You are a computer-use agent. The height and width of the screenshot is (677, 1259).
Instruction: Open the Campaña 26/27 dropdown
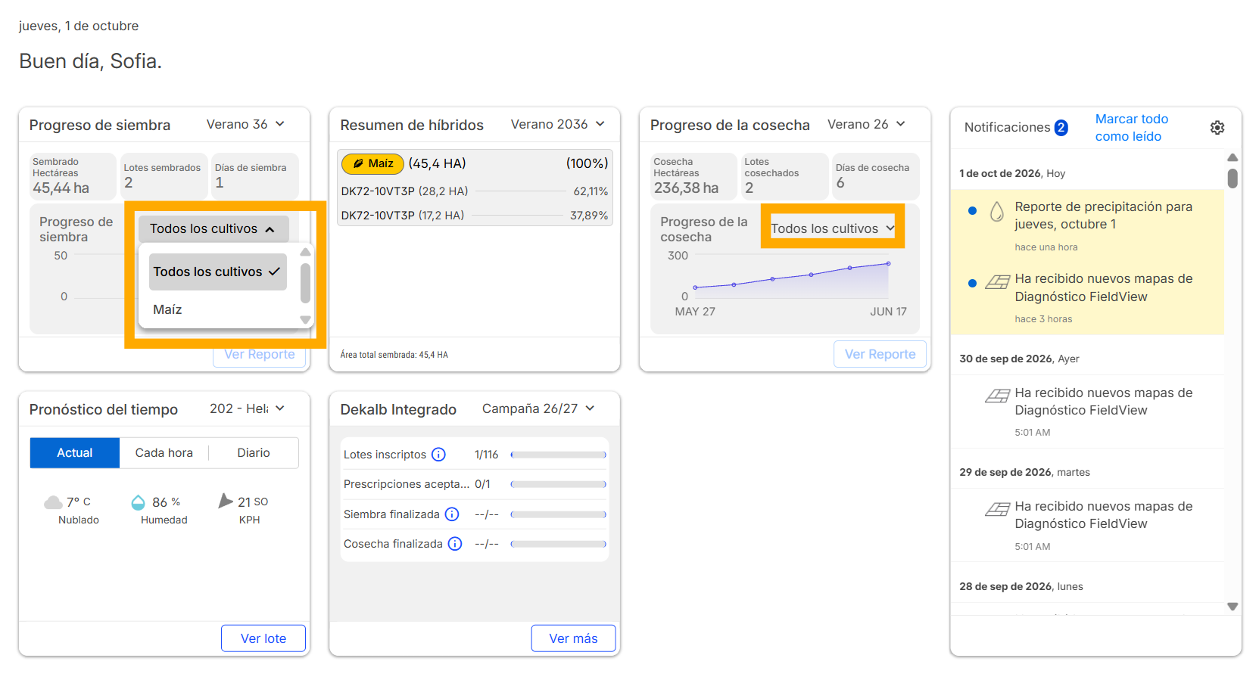(538, 408)
